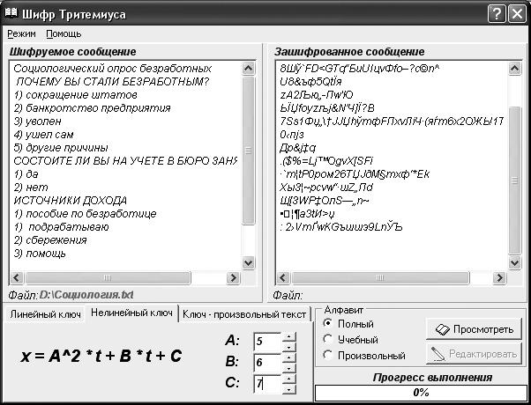
Task: Decrease the A value with down arrow
Action: coord(288,347)
